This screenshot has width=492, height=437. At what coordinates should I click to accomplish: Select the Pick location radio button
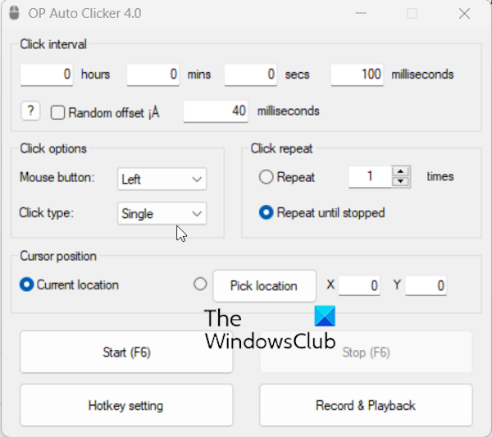(x=200, y=285)
